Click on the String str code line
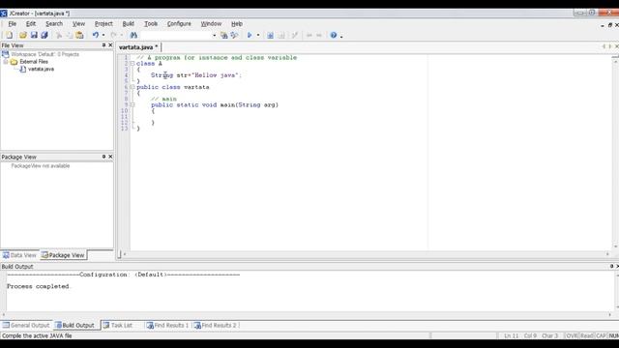The width and height of the screenshot is (619, 348). pyautogui.click(x=195, y=75)
